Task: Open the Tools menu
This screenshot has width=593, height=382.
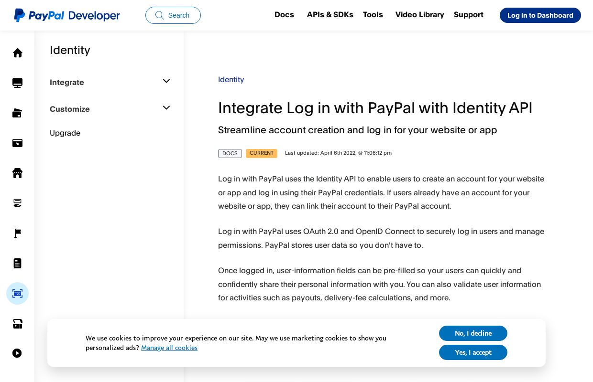Action: [373, 15]
